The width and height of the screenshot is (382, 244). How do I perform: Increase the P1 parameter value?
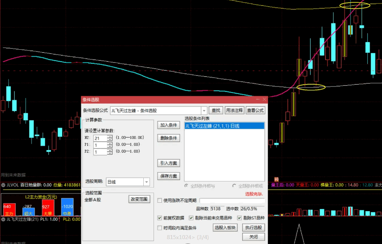(110, 143)
